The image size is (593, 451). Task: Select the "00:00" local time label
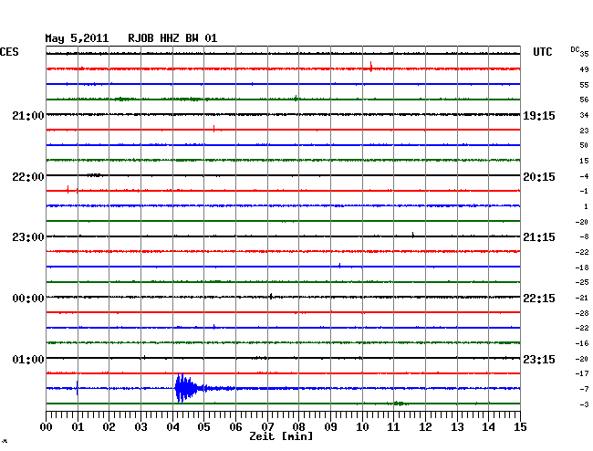coord(28,299)
